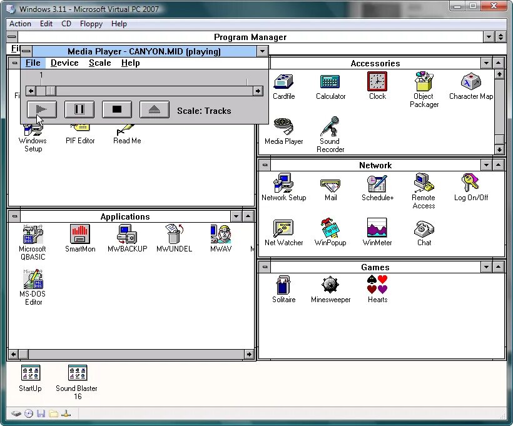Open Virtual PC Help menu
This screenshot has width=513, height=426.
[119, 24]
